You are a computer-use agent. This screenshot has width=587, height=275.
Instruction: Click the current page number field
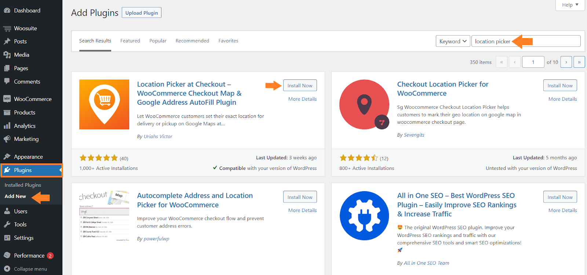tap(533, 62)
